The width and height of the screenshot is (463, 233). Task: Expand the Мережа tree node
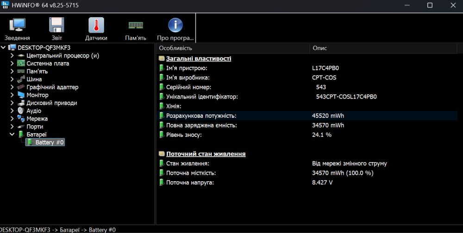click(x=12, y=118)
